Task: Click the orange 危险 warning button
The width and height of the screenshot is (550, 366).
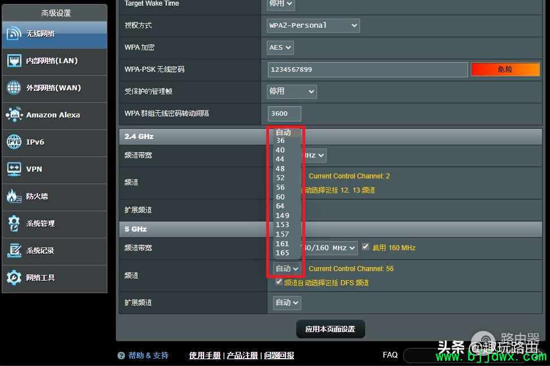Action: point(505,69)
